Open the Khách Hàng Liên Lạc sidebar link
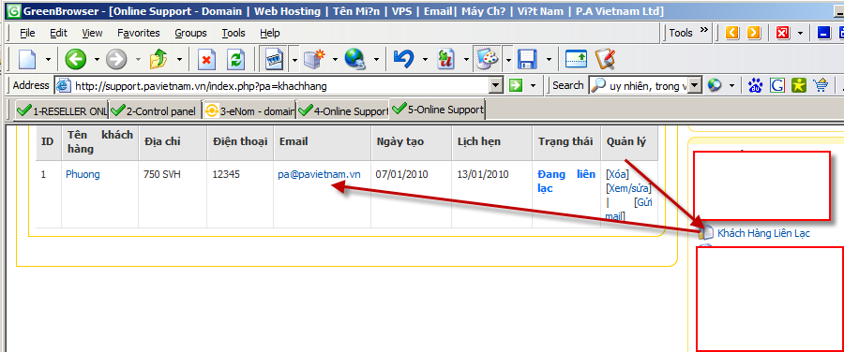The width and height of the screenshot is (844, 352). (x=763, y=233)
